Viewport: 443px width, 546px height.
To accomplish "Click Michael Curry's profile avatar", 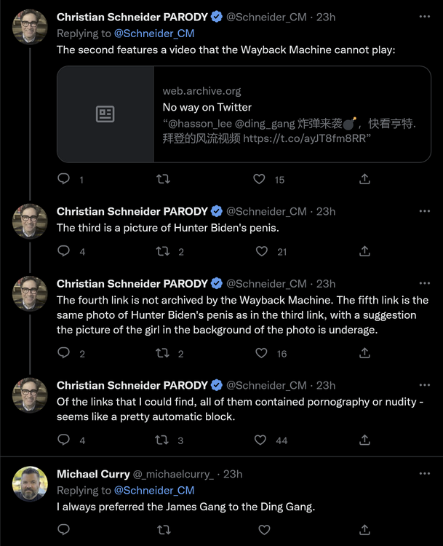I will coord(30,483).
